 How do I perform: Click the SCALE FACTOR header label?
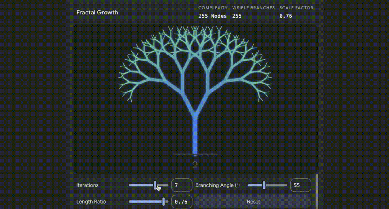[x=296, y=8]
